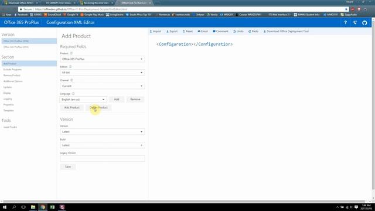The width and height of the screenshot is (375, 211).
Task: Click Import in the XML toolbar
Action: (x=155, y=31)
